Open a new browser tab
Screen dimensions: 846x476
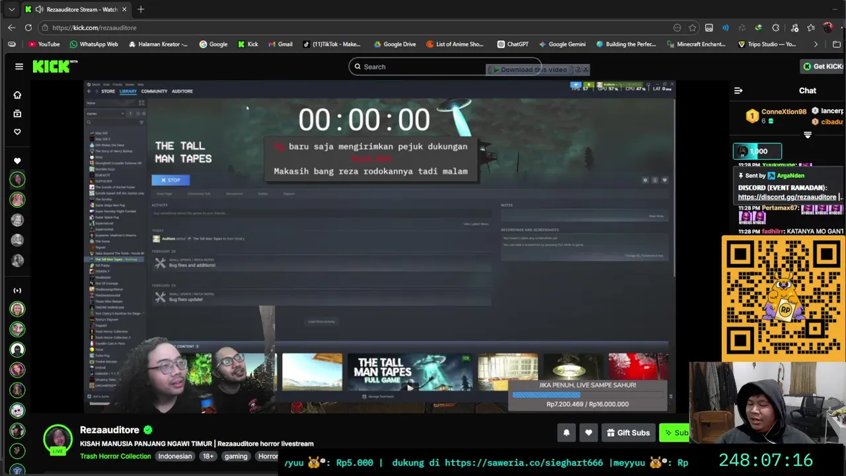click(141, 9)
